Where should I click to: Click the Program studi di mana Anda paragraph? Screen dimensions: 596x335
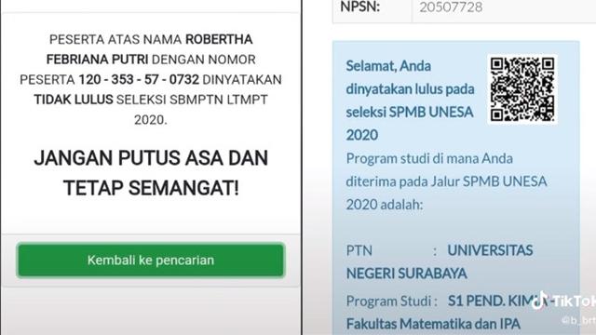pyautogui.click(x=446, y=181)
